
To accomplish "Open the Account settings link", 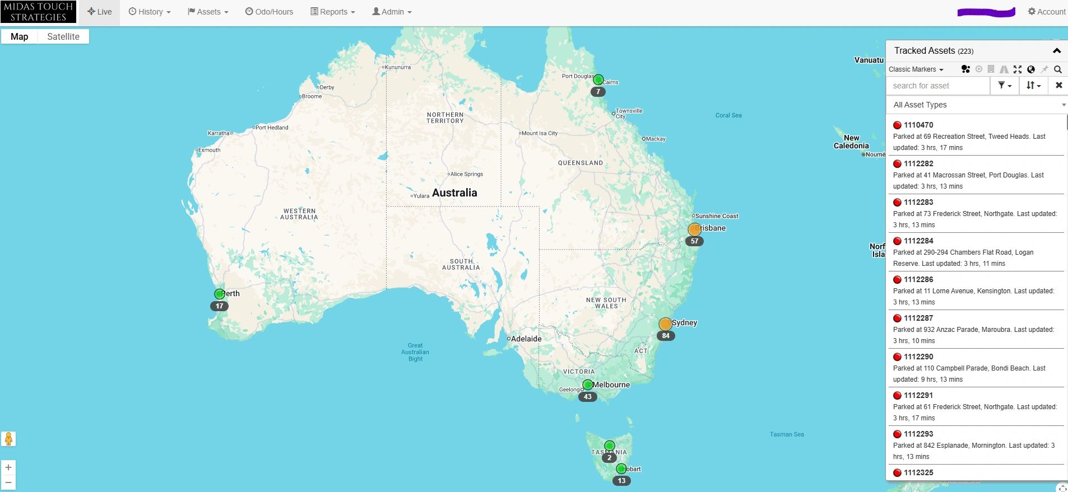I will 1047,12.
